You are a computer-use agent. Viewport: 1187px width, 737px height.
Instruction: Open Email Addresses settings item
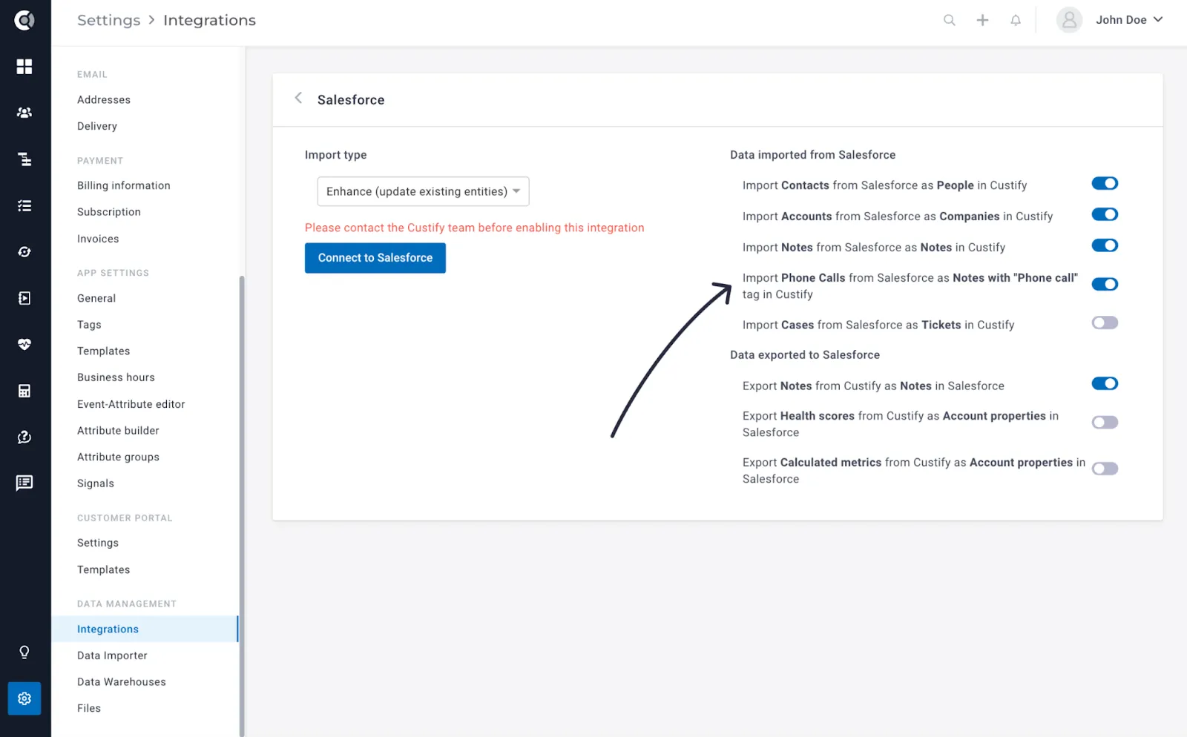pyautogui.click(x=104, y=99)
